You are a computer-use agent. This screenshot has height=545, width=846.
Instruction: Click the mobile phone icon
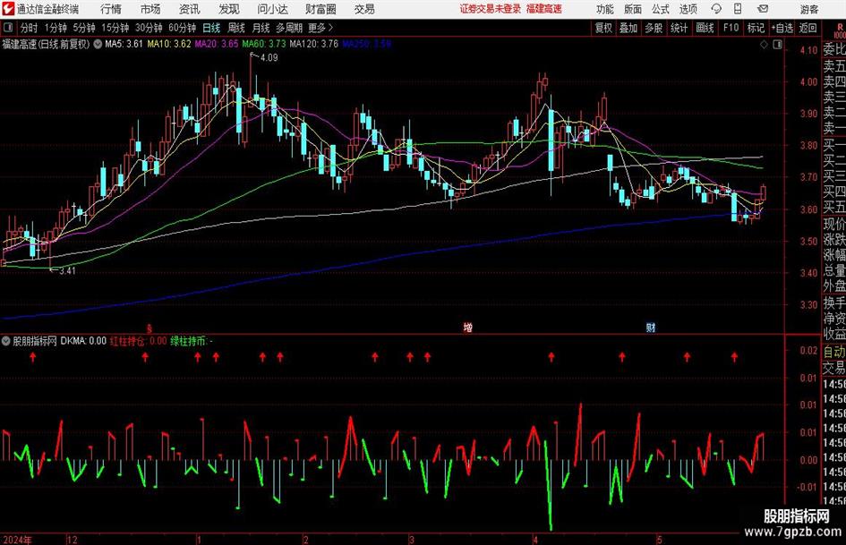738,9
